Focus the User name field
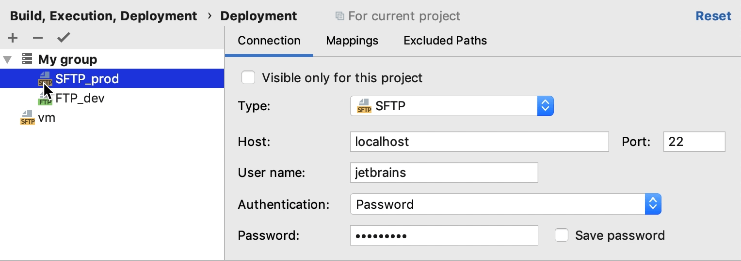The image size is (741, 261). coord(444,173)
